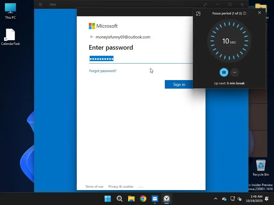The height and width of the screenshot is (205, 274).
Task: Go back using arrow beside email address
Action: [x=92, y=37]
